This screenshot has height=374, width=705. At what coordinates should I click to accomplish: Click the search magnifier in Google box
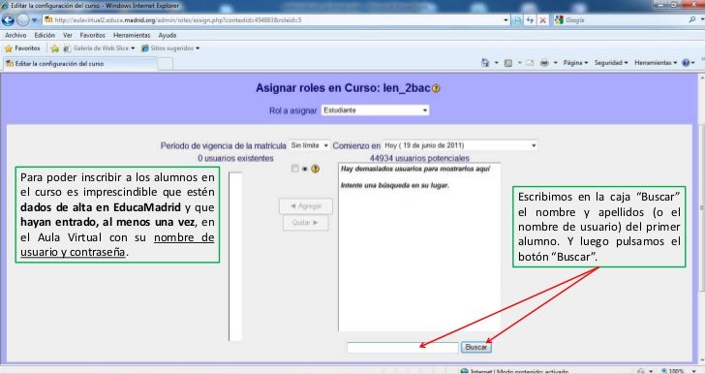(692, 20)
